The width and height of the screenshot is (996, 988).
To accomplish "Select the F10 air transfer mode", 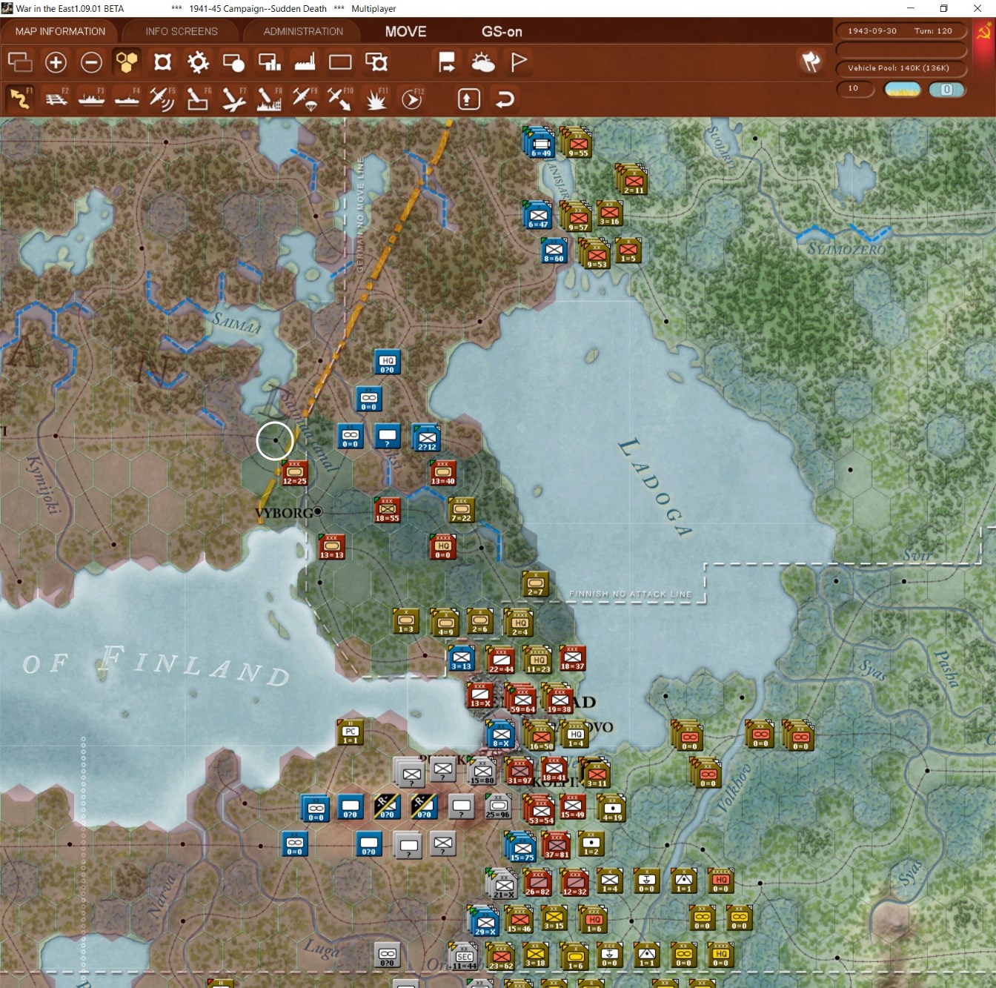I will click(340, 99).
